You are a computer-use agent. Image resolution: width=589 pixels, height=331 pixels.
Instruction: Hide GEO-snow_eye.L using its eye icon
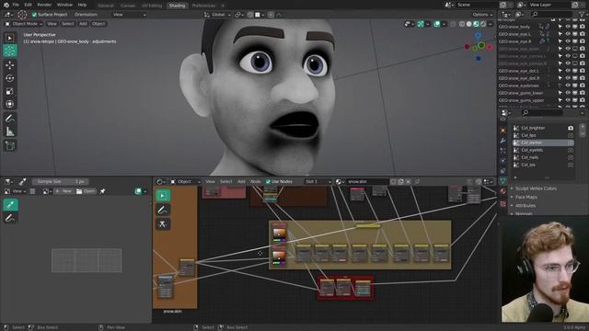568,34
